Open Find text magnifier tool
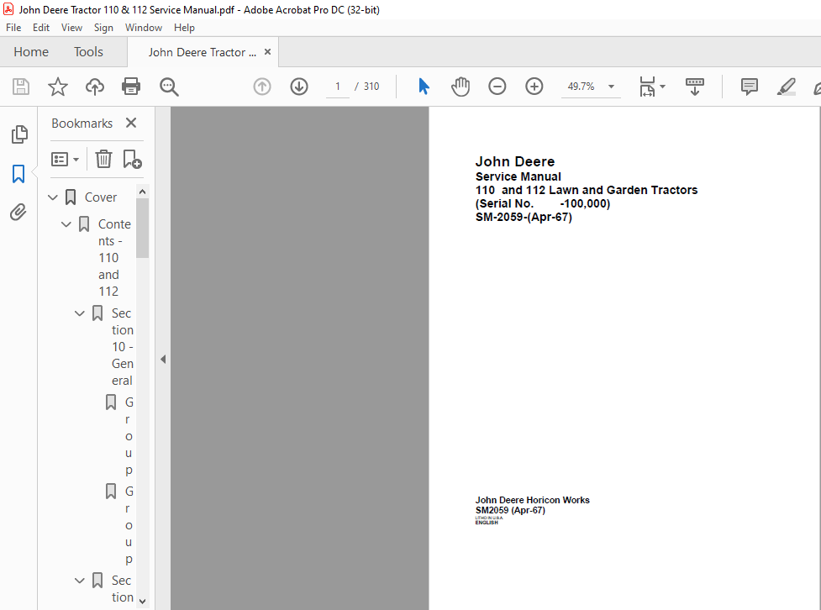The width and height of the screenshot is (821, 610). coord(169,87)
